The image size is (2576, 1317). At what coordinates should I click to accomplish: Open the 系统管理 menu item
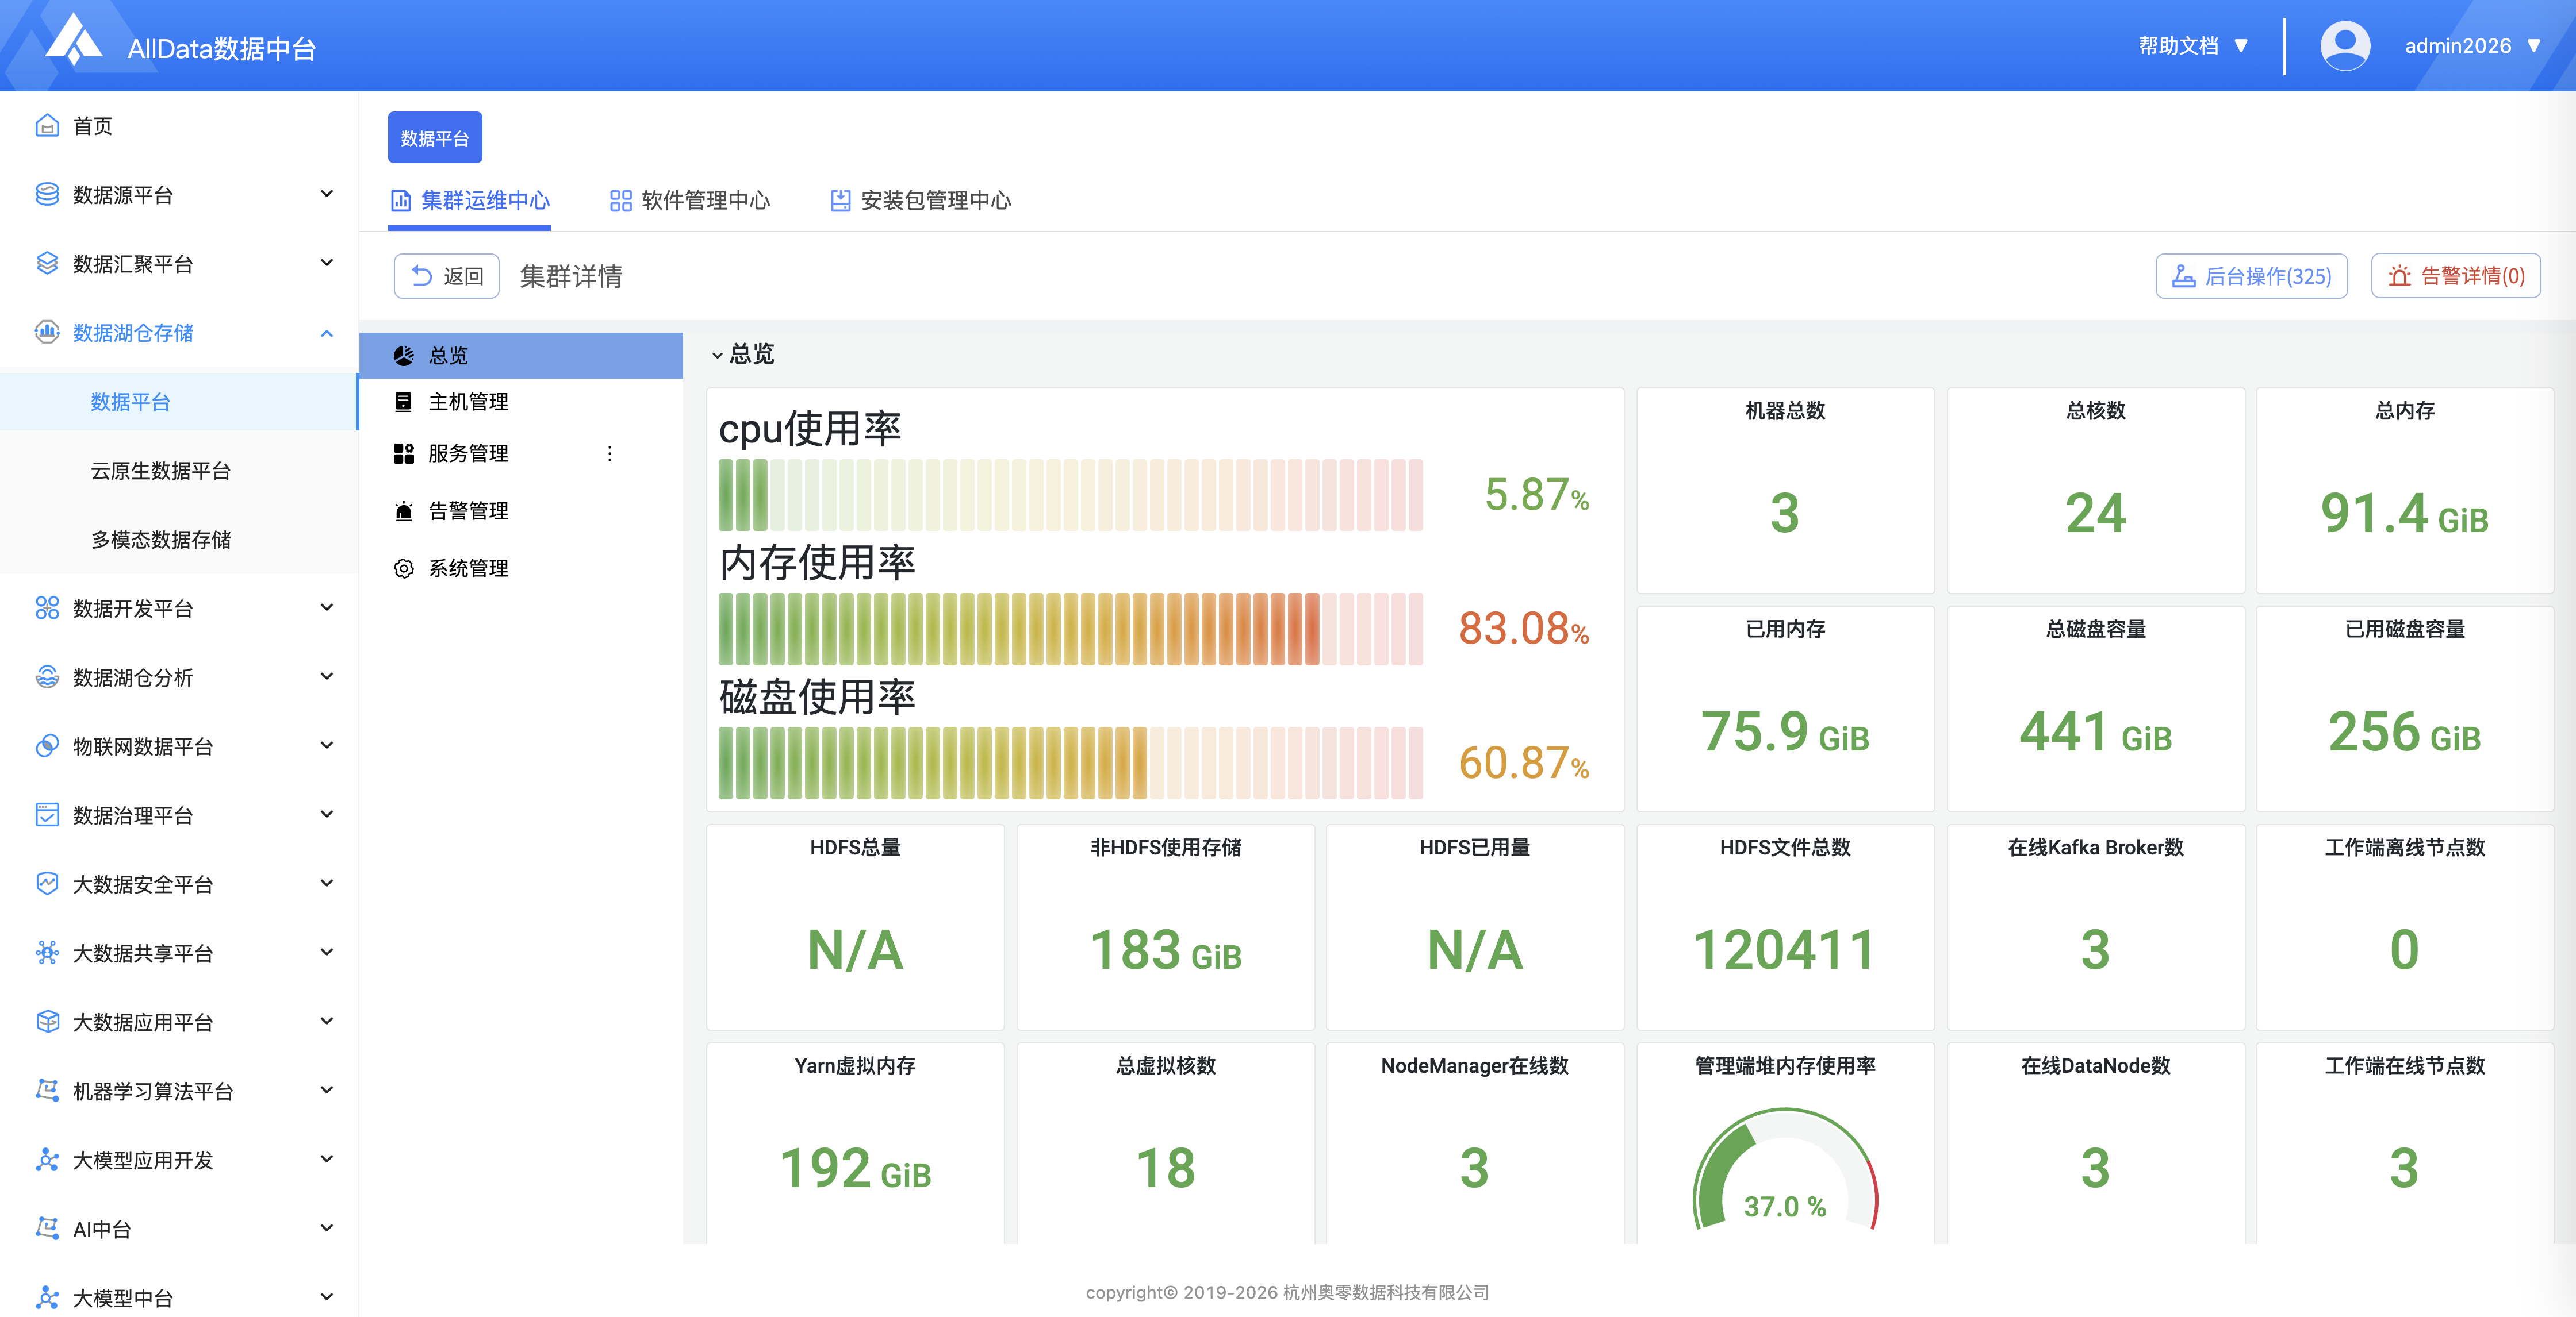520,568
